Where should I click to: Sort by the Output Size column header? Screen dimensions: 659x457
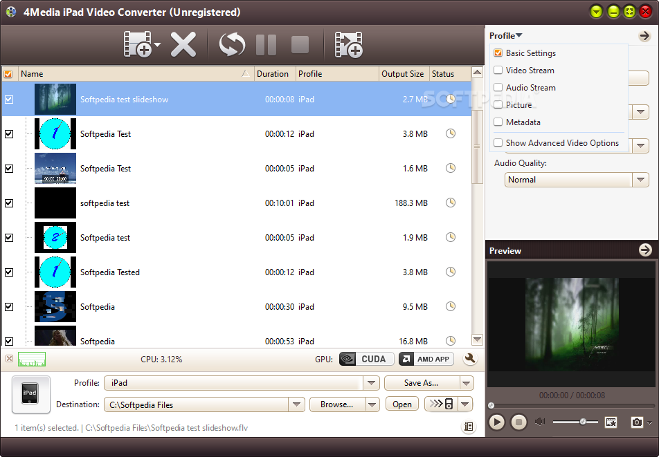point(404,74)
